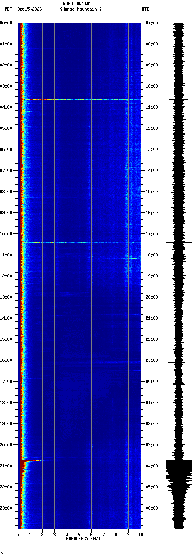194x557 pixels.
Task: Select the bright event streak near 10:25 PDT
Action: (82, 243)
